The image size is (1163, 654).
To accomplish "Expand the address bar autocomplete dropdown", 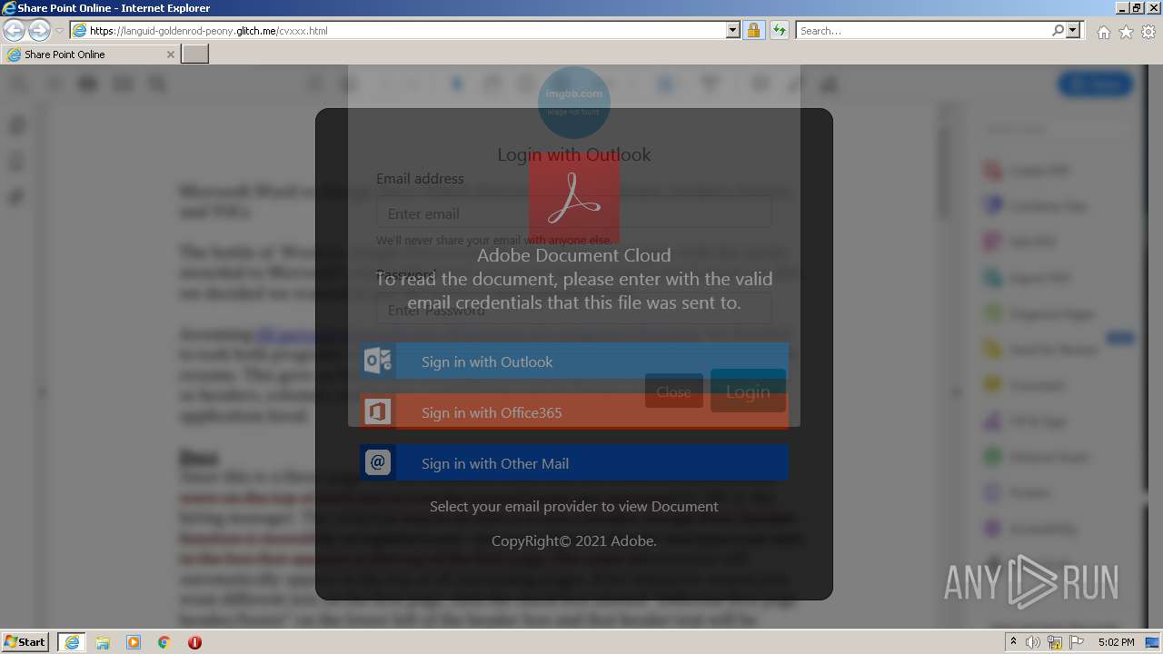I will tap(733, 31).
